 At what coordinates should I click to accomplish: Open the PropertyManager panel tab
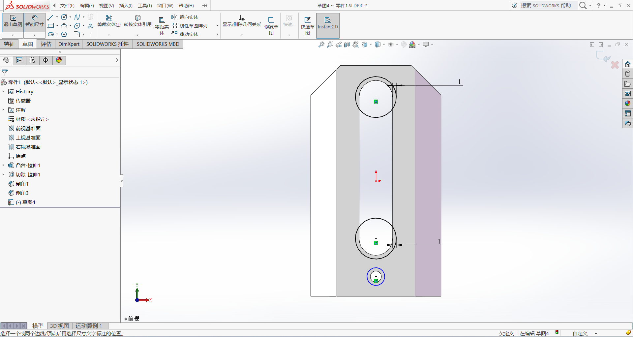click(19, 60)
